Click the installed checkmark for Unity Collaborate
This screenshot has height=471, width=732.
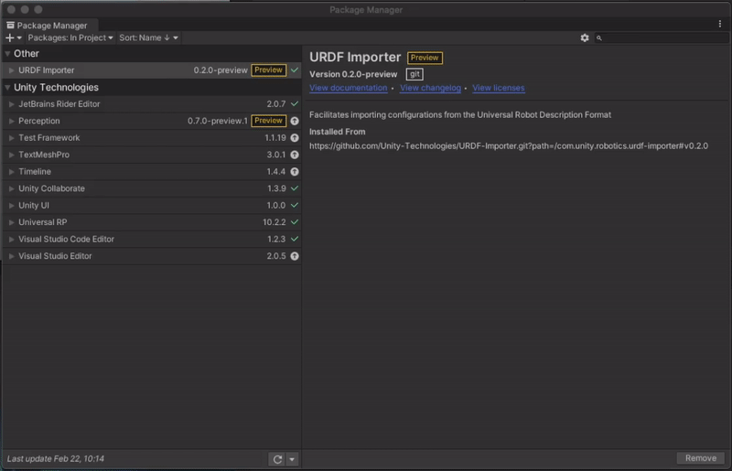(x=295, y=188)
